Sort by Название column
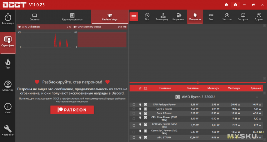Screen dimensions: 267x142 pos(165,88)
